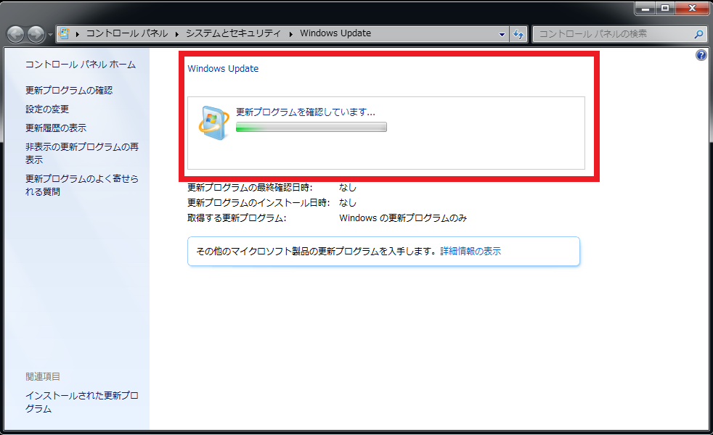
Task: Click the refresh button in address bar
Action: point(518,34)
